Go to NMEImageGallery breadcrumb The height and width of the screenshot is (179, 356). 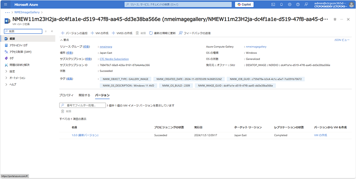(27, 12)
